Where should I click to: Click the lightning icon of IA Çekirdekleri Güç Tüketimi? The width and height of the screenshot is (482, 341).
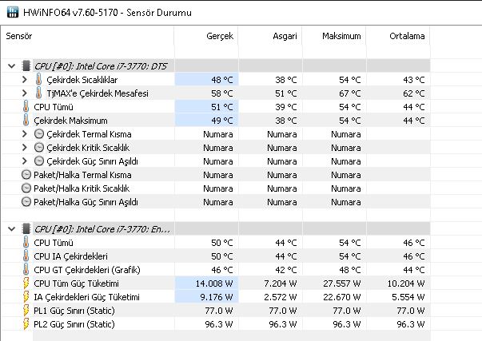pos(26,297)
